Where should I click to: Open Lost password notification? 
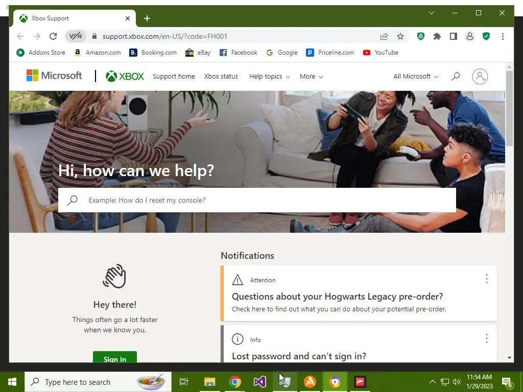pyautogui.click(x=299, y=356)
